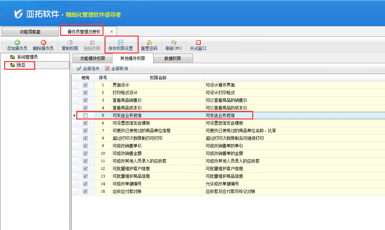Click 保存权限设置 save icon
The height and width of the screenshot is (230, 385).
[x=120, y=42]
